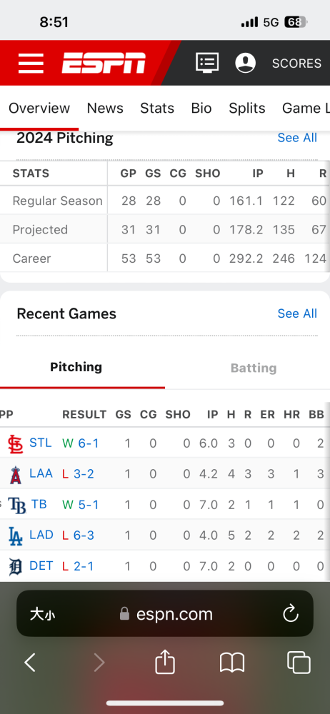The width and height of the screenshot is (330, 714).
Task: Open the watch/TV listings icon
Action: [x=207, y=62]
